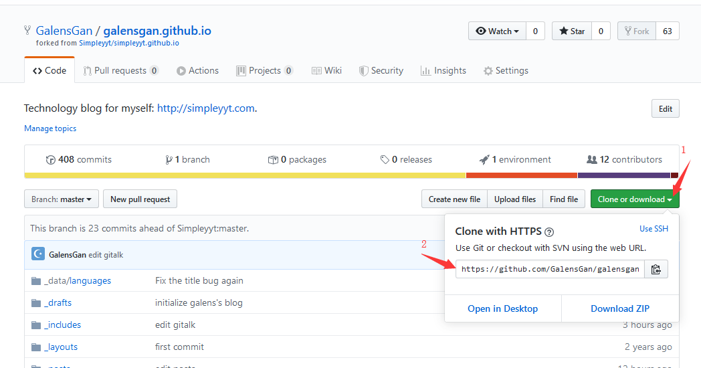Click the contributors people icon
Screen dimensions: 701x368
click(591, 160)
